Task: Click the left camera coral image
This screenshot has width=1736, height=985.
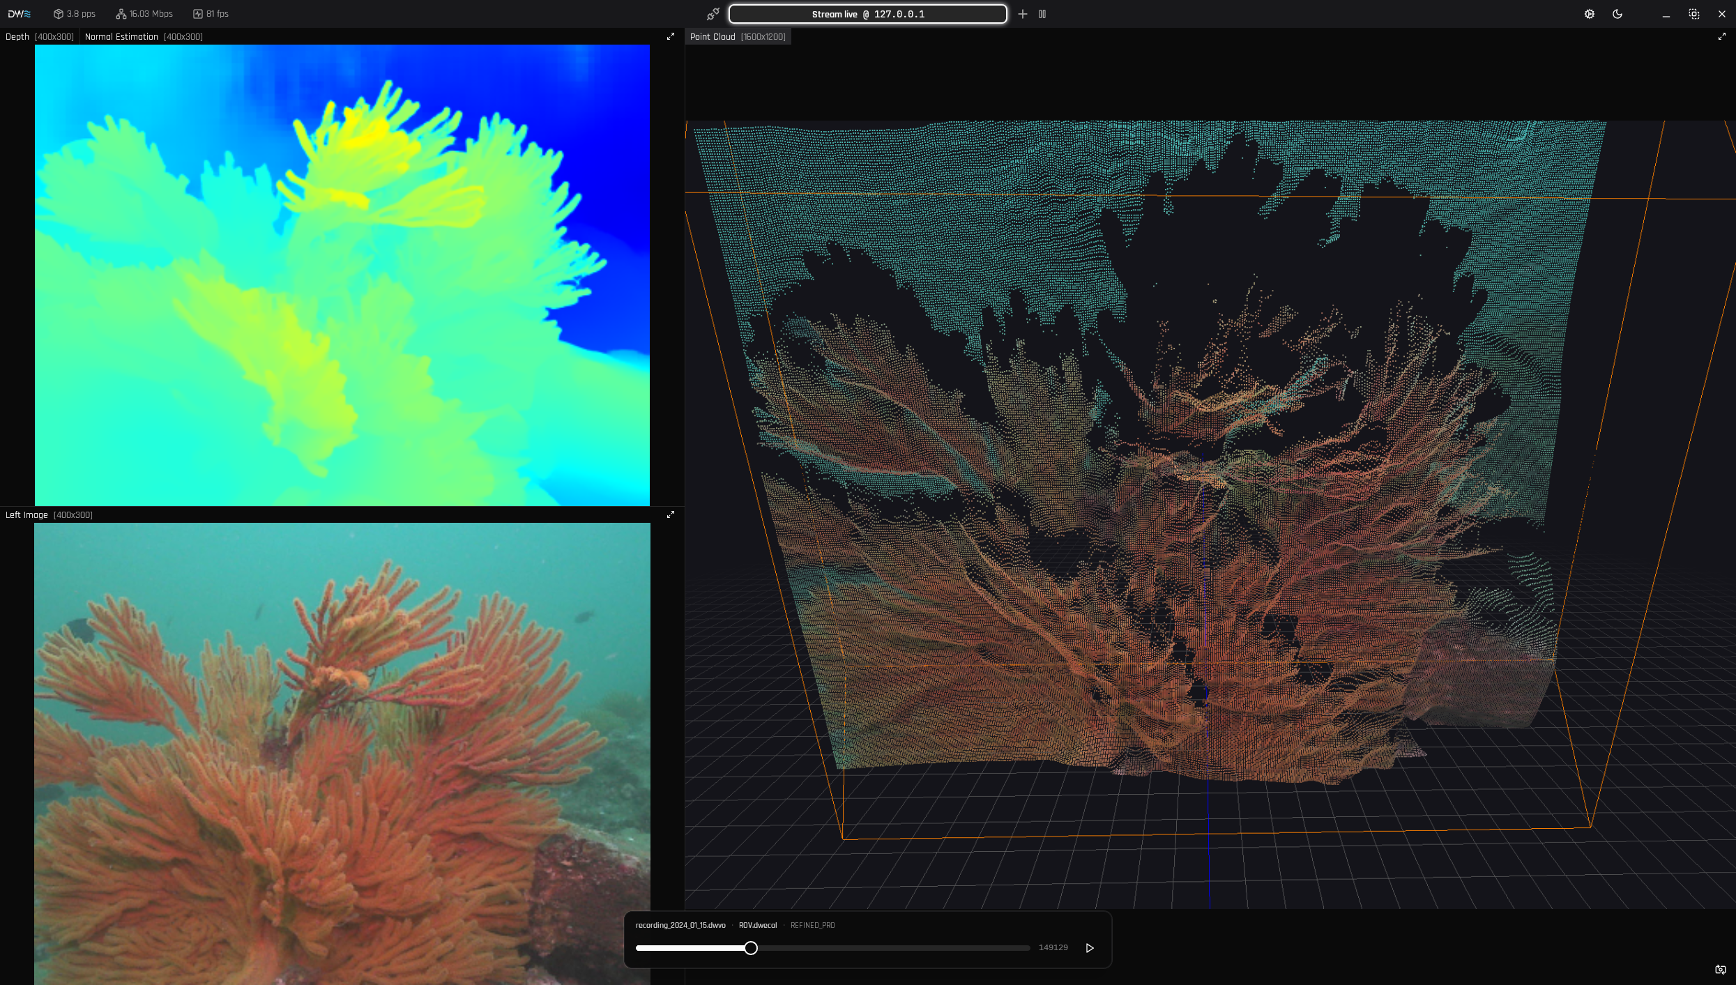Action: [x=342, y=754]
